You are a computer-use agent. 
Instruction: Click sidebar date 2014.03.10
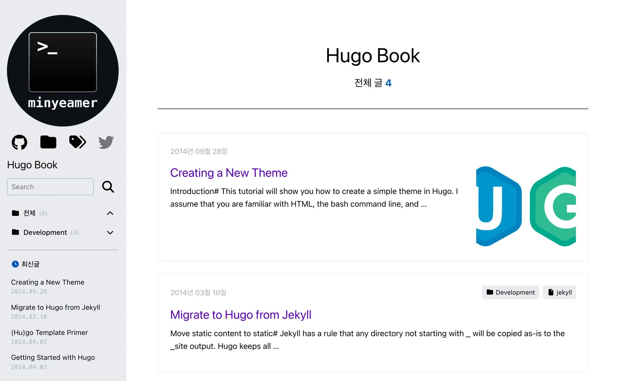click(x=29, y=317)
